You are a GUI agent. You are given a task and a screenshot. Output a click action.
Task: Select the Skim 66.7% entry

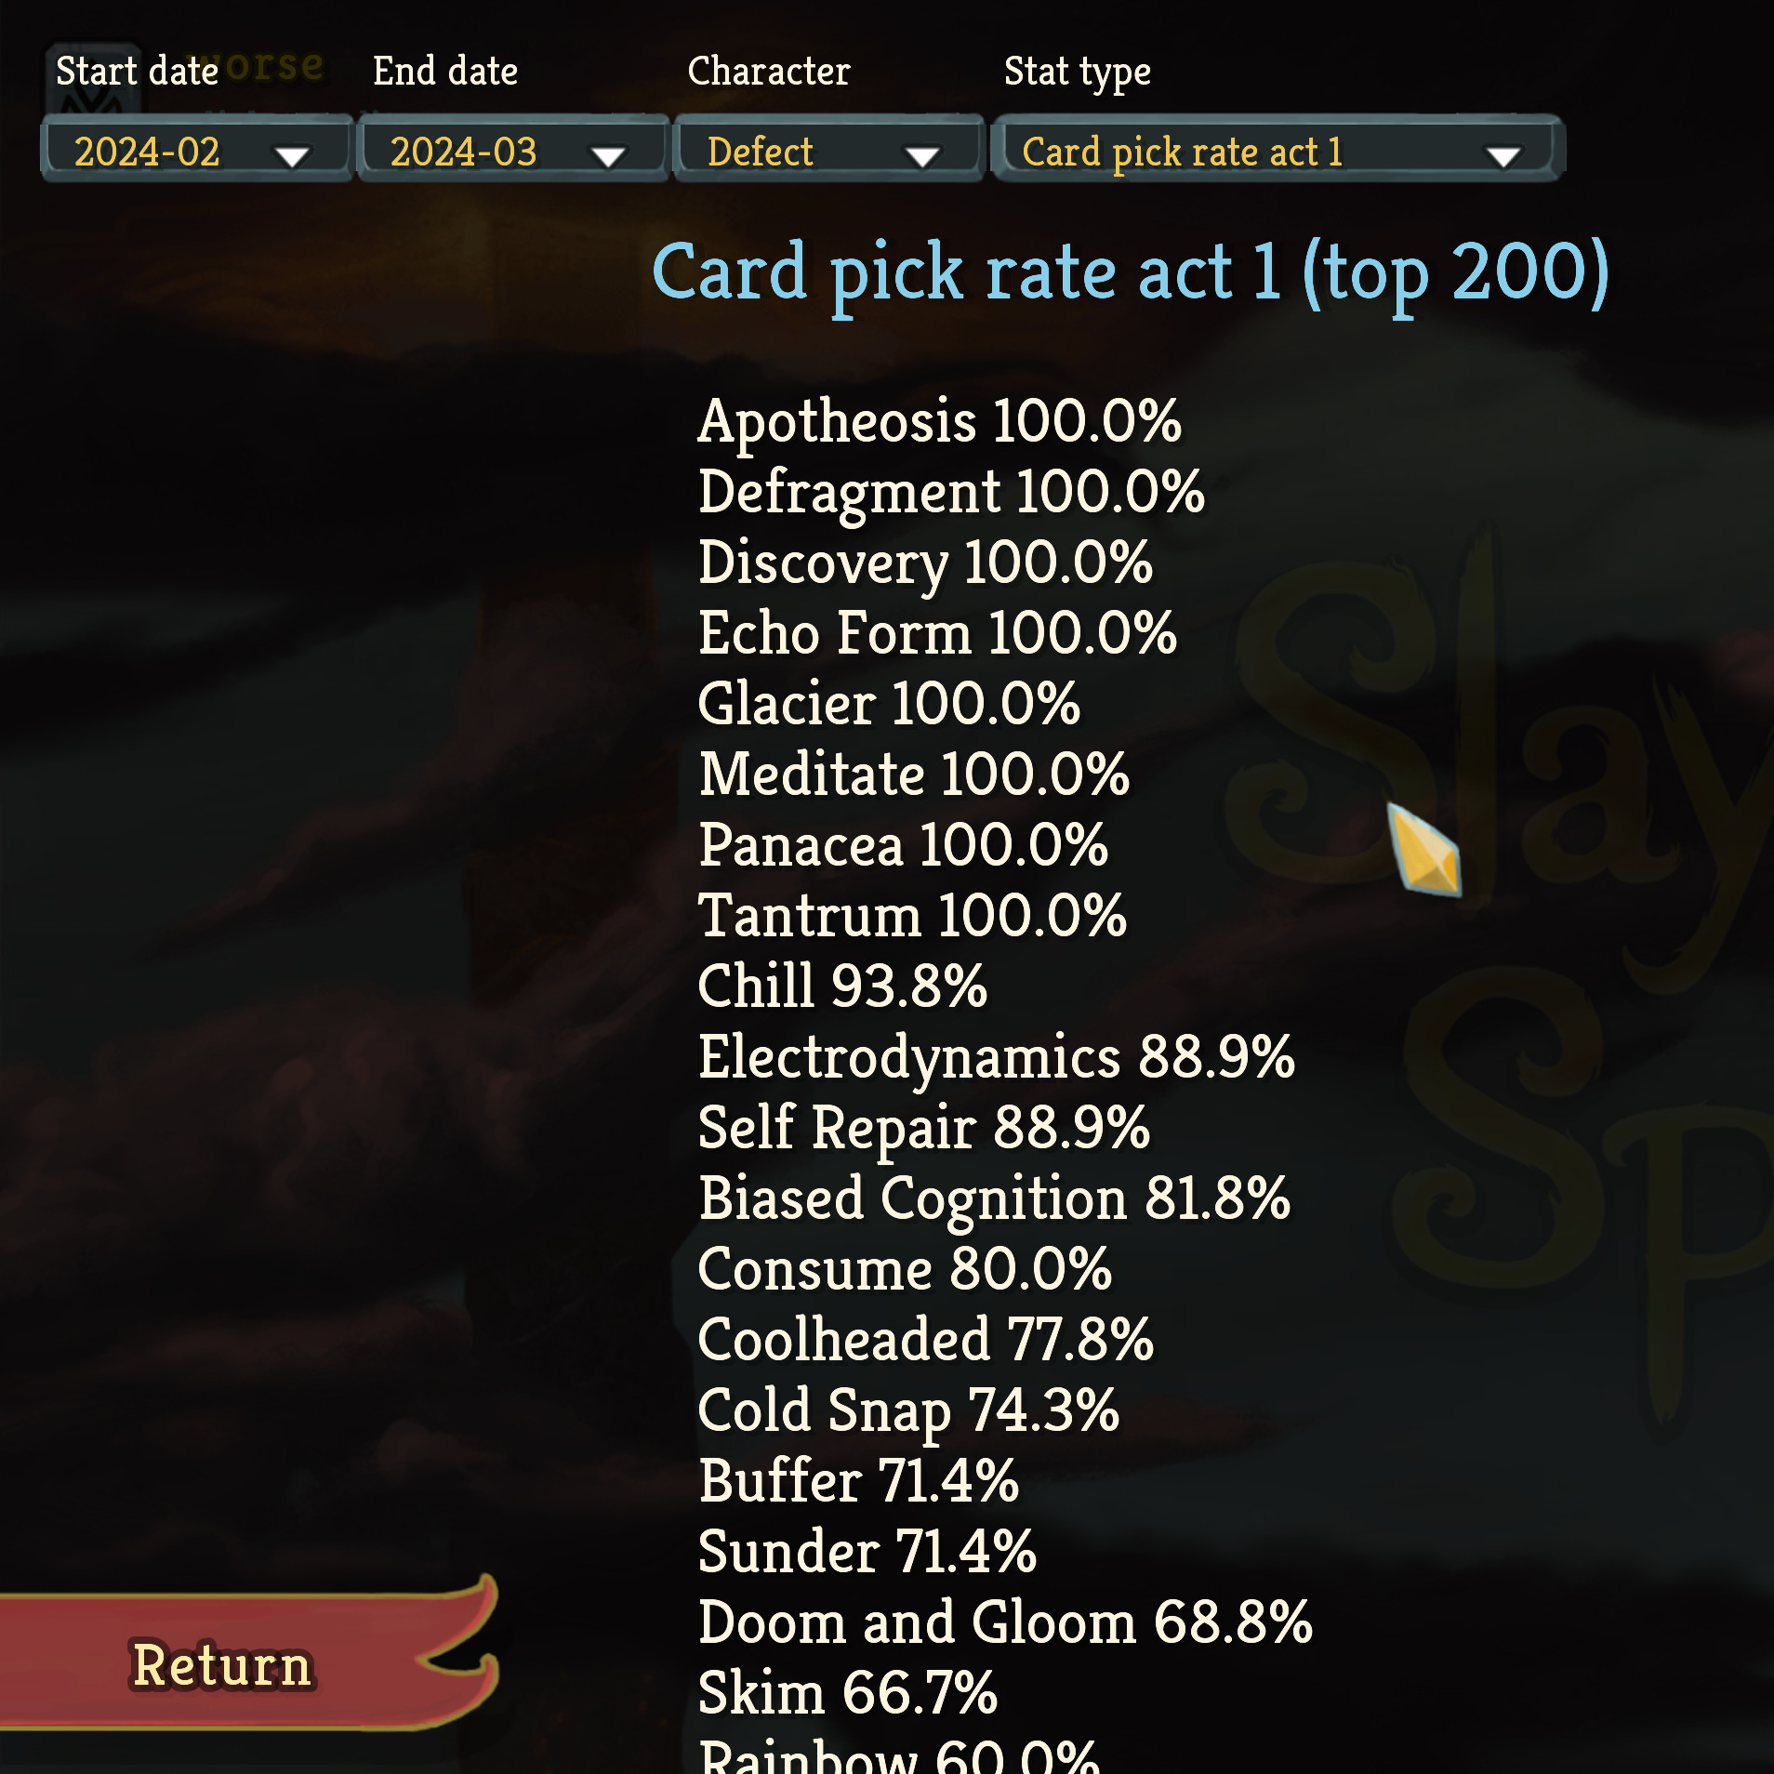848,1693
